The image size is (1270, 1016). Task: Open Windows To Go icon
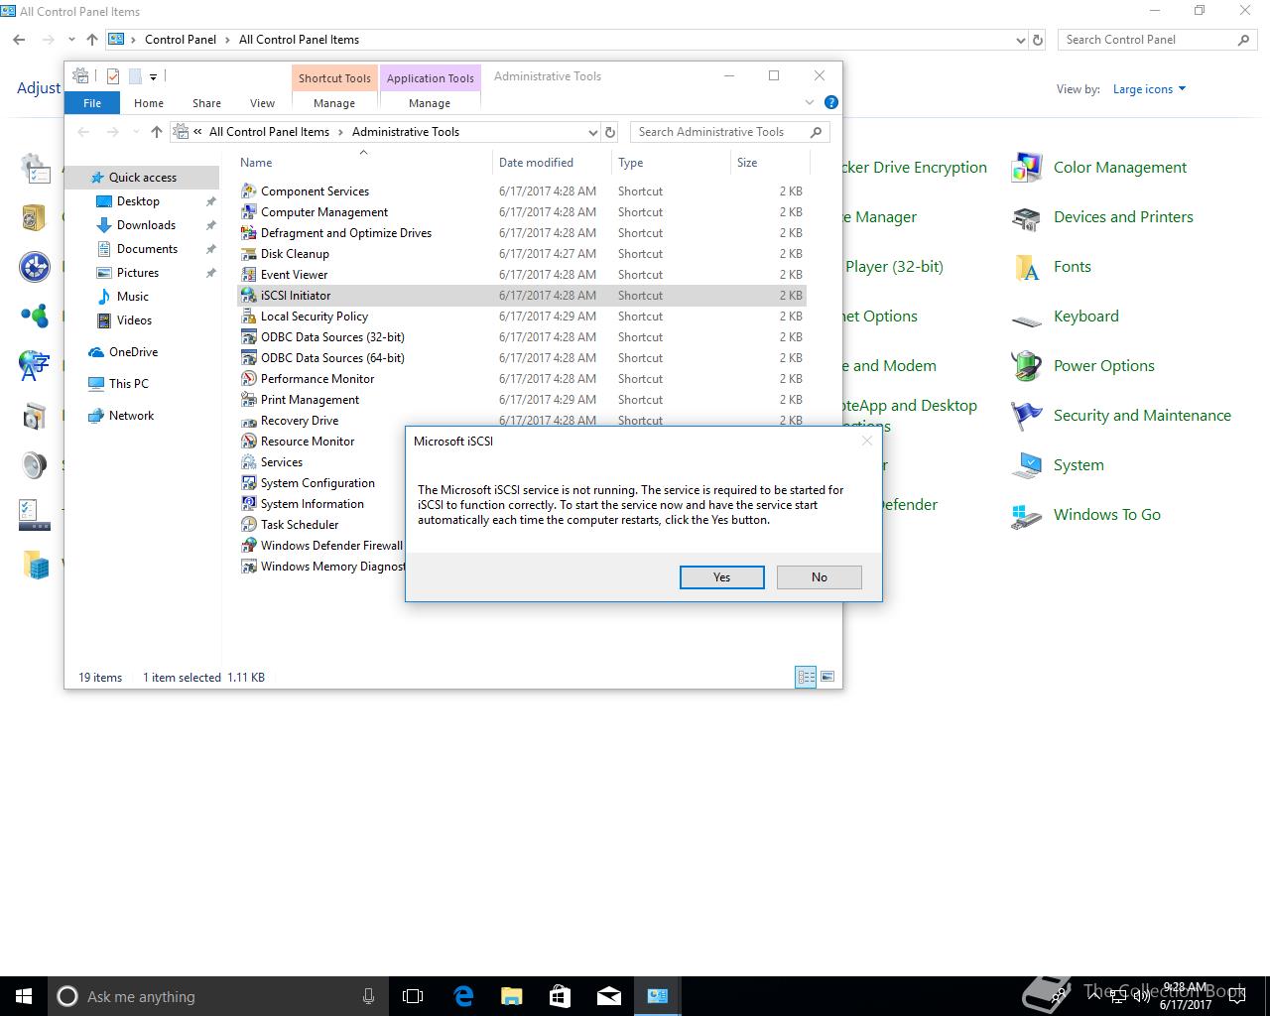click(x=1026, y=516)
